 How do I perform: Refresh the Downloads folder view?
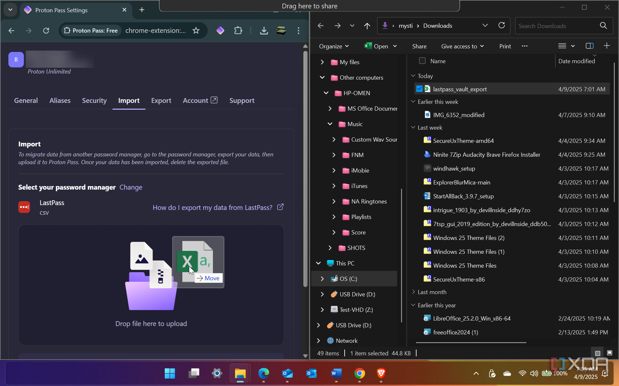(502, 25)
